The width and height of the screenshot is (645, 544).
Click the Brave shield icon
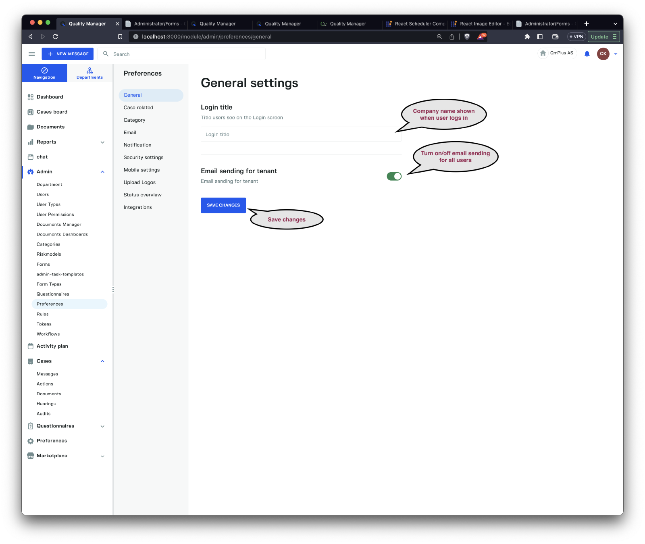(467, 37)
